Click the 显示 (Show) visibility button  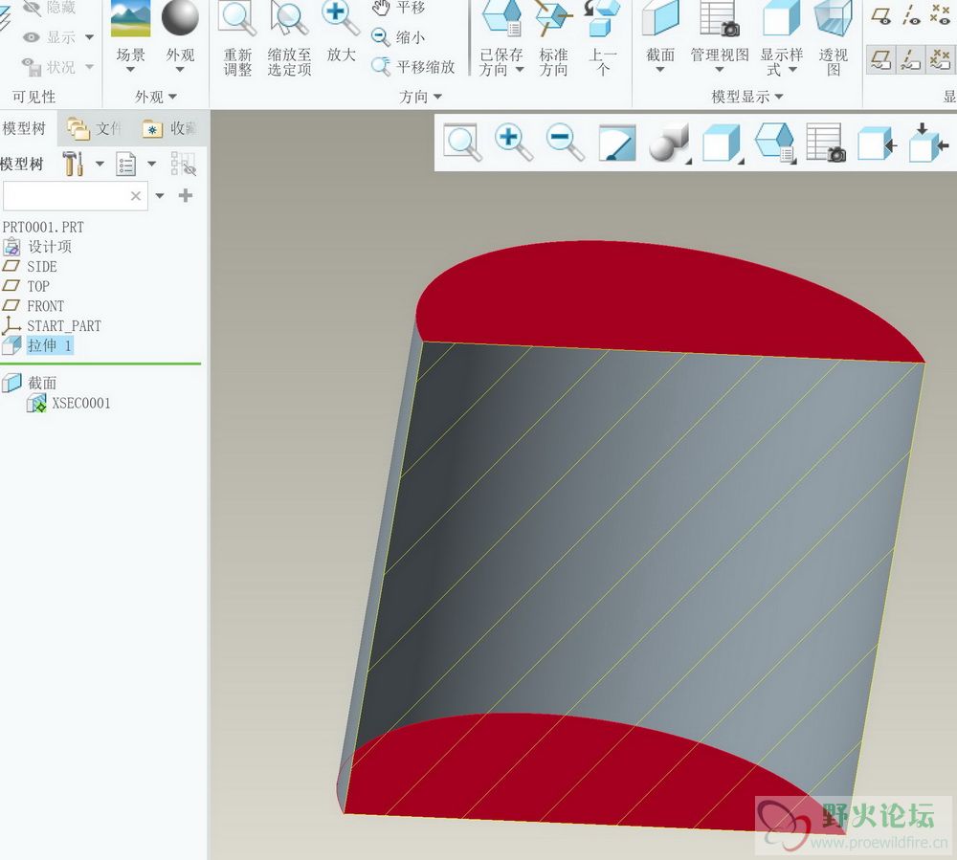(x=49, y=37)
